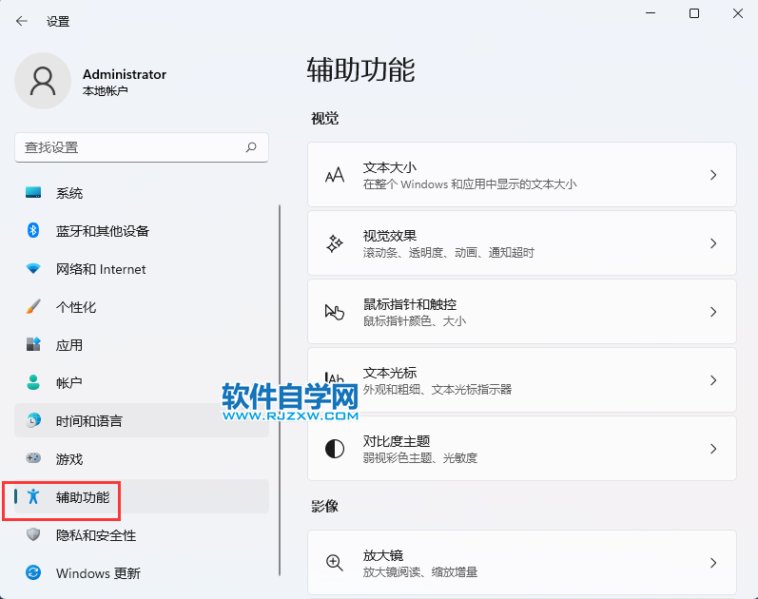The width and height of the screenshot is (758, 599).
Task: Click the privacy shield icon
Action: (33, 535)
